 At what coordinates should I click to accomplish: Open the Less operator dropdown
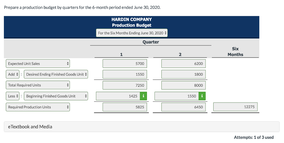coord(12,96)
